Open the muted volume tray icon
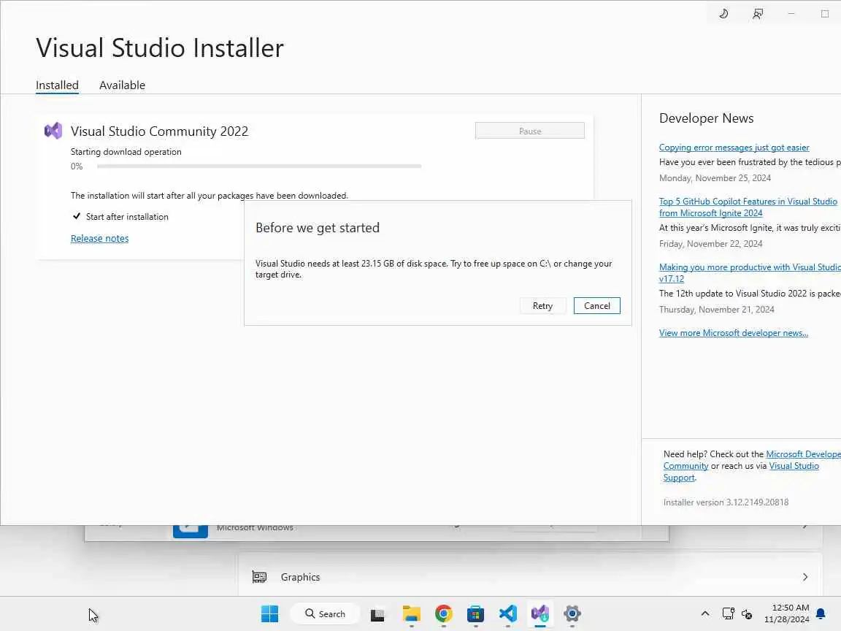Screen dimensions: 841x631 [x=747, y=613]
